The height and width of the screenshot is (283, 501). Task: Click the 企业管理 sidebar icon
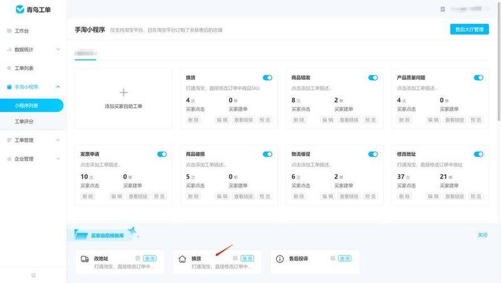point(9,159)
